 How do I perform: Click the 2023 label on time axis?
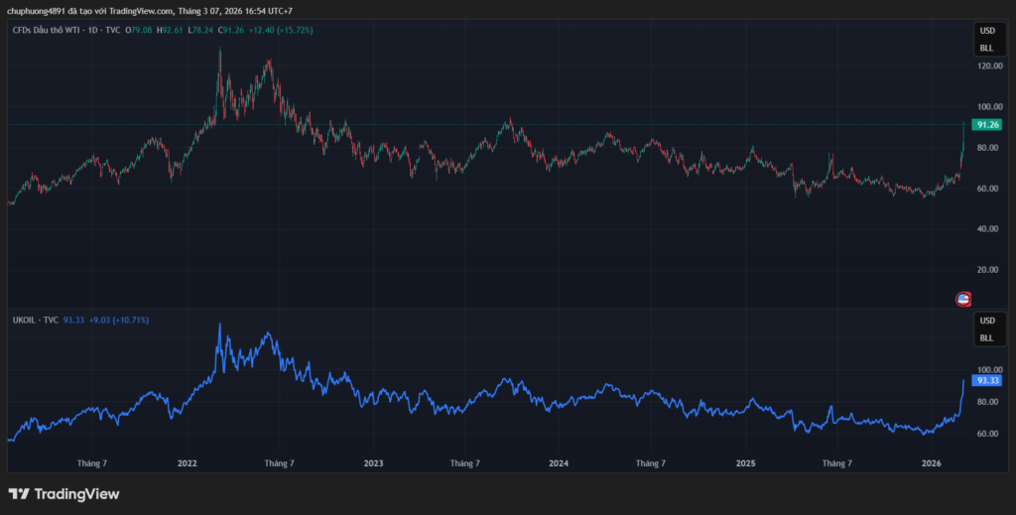point(373,462)
